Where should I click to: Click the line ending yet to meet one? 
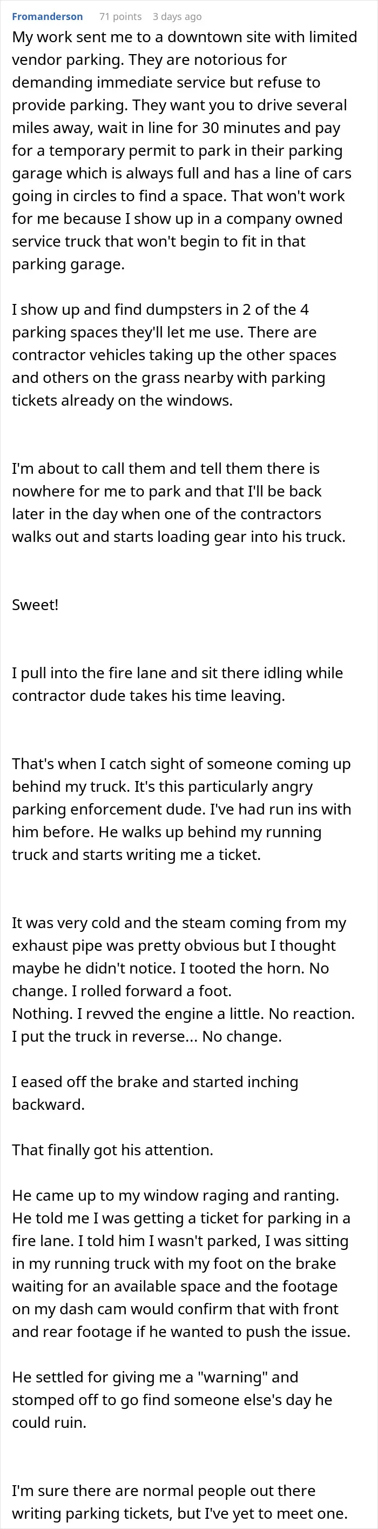(x=179, y=1513)
